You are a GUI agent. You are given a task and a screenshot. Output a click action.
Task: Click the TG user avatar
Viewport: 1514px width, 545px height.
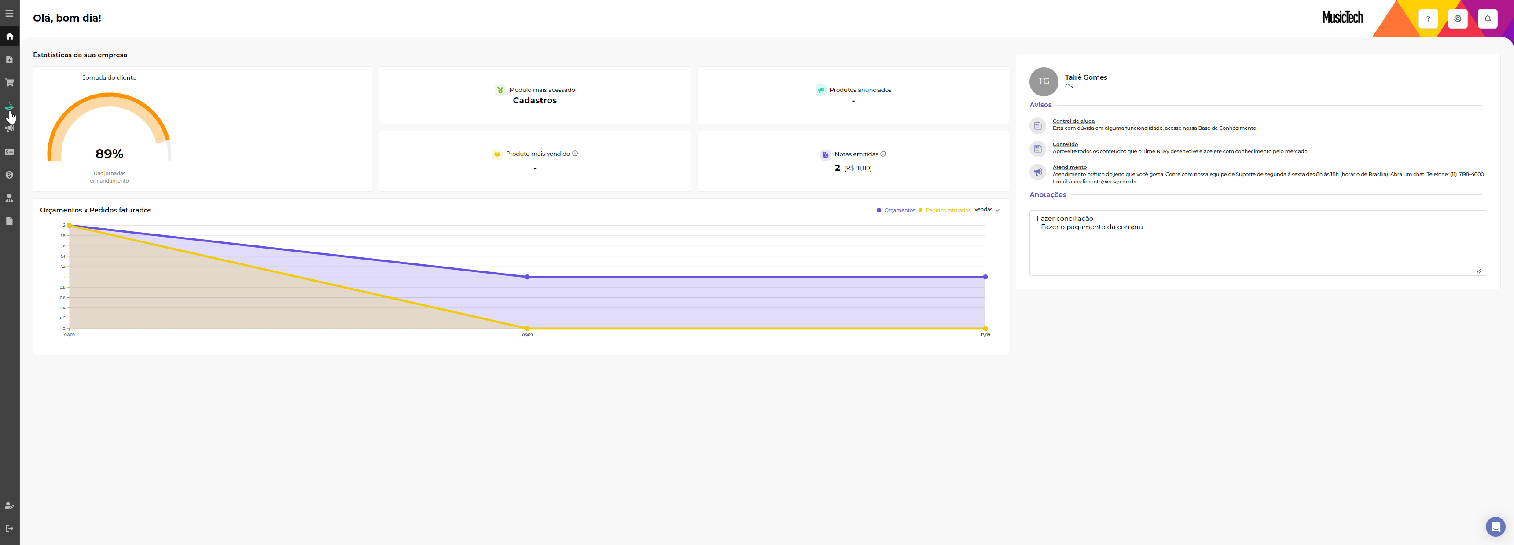click(x=1043, y=82)
